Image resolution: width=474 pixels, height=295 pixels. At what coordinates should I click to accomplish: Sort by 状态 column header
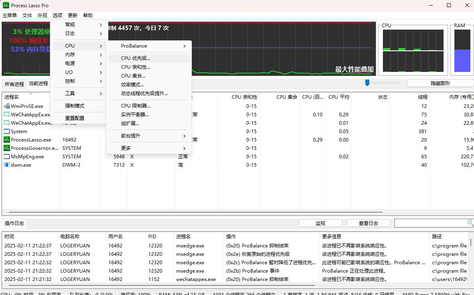370,97
